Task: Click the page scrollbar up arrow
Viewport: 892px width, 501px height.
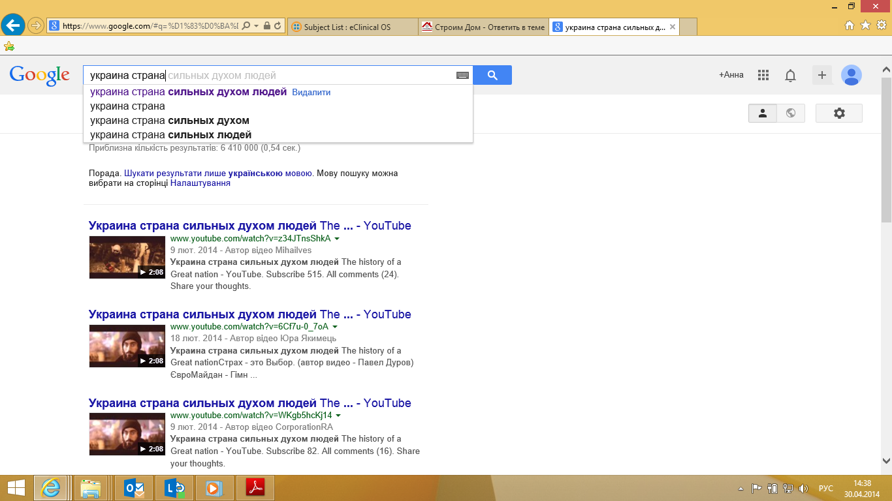Action: tap(886, 69)
